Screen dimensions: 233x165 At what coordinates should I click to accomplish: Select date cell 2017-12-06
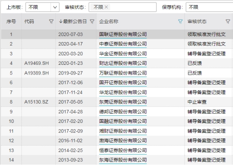(x=70, y=82)
